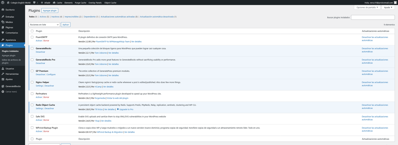Open Agregar plugin in sidebar submenu

click(9, 55)
